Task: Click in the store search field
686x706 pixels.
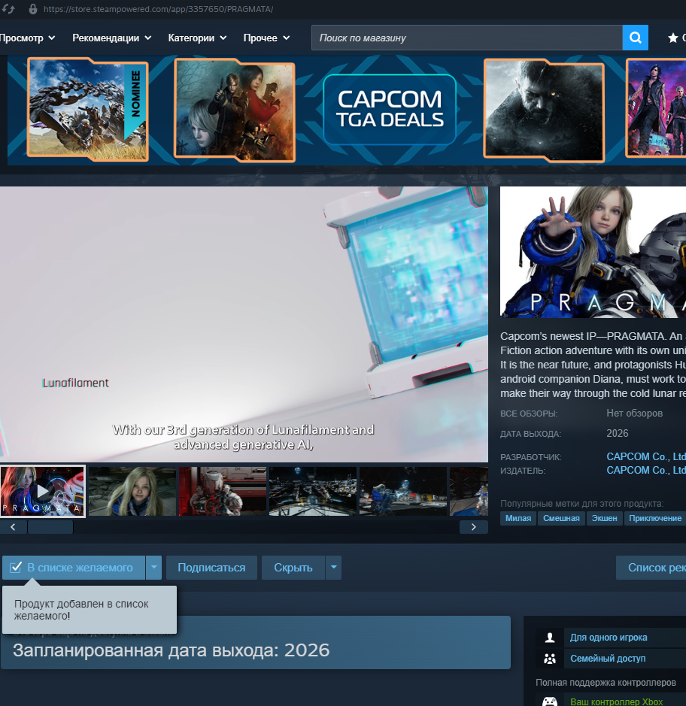Action: (466, 38)
